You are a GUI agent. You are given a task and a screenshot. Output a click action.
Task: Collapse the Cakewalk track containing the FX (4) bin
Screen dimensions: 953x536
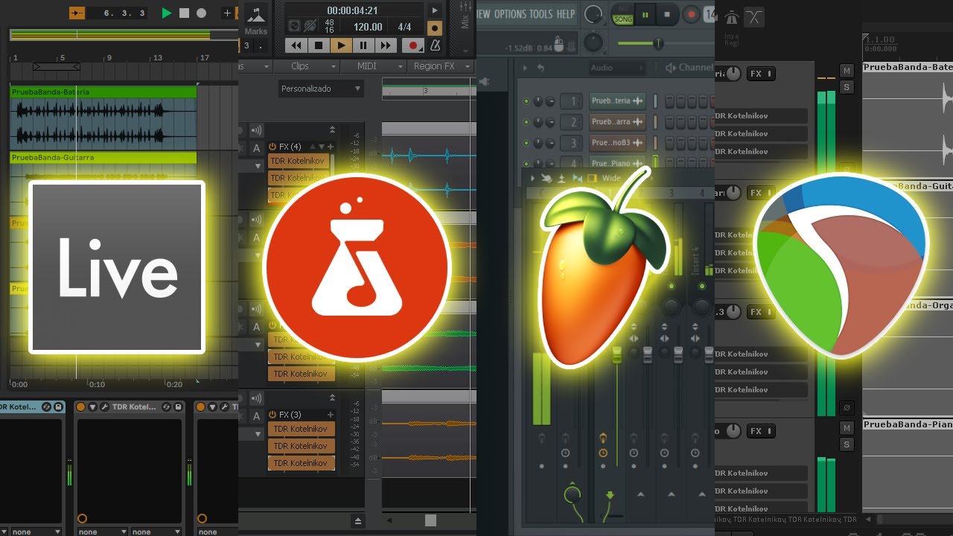pos(333,130)
